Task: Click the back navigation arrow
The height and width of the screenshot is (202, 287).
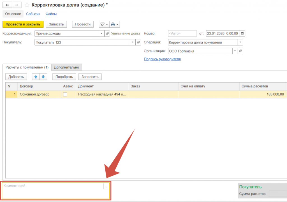Action: (x=8, y=5)
